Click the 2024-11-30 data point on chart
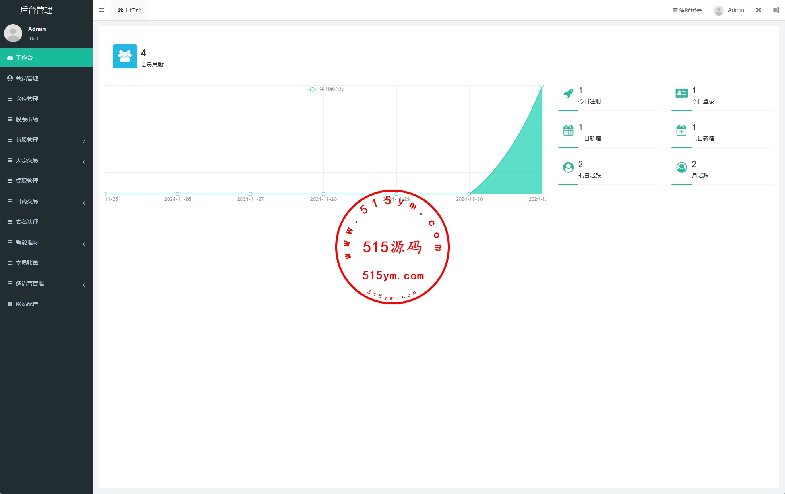The image size is (785, 494). click(469, 194)
